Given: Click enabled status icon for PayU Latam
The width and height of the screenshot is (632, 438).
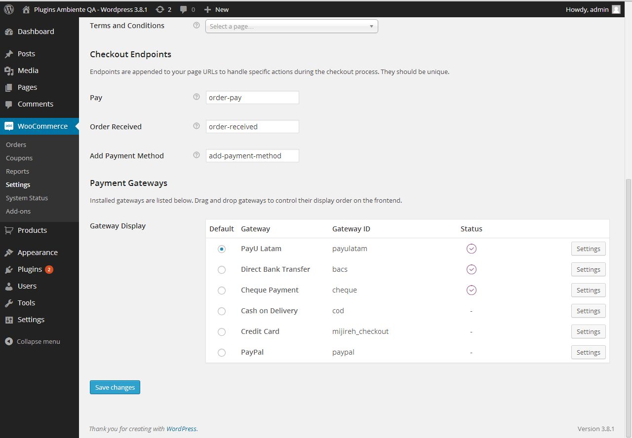Looking at the screenshot, I should click(472, 249).
